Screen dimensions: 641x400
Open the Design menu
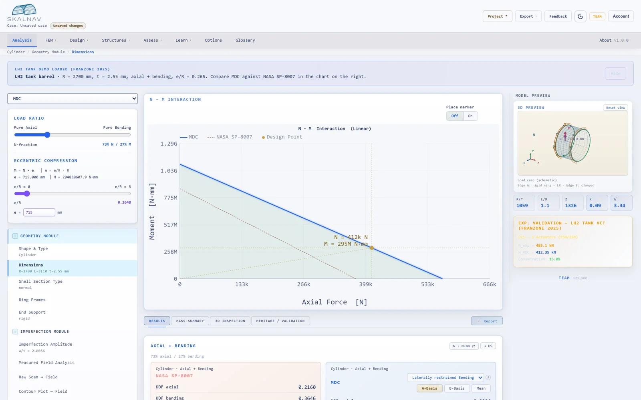tap(79, 40)
